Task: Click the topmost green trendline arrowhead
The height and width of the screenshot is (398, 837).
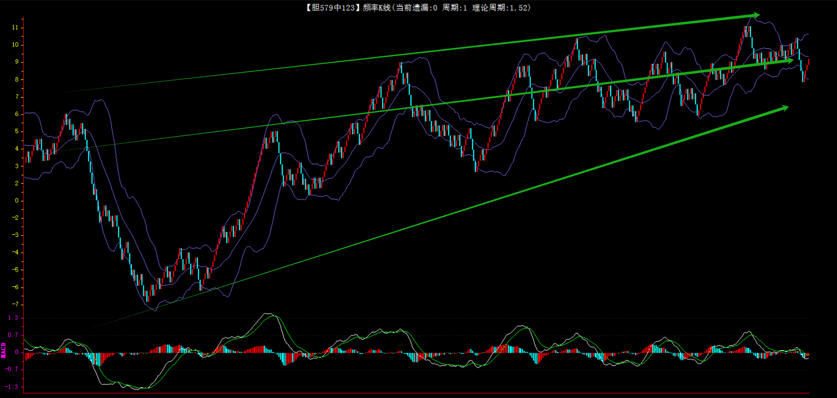Action: pos(754,16)
